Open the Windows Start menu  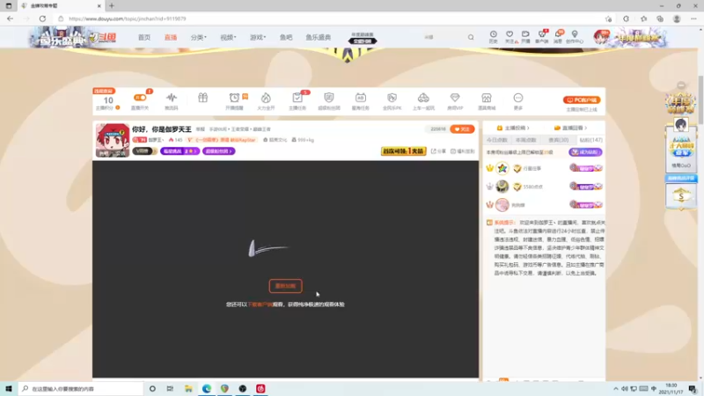tap(9, 389)
